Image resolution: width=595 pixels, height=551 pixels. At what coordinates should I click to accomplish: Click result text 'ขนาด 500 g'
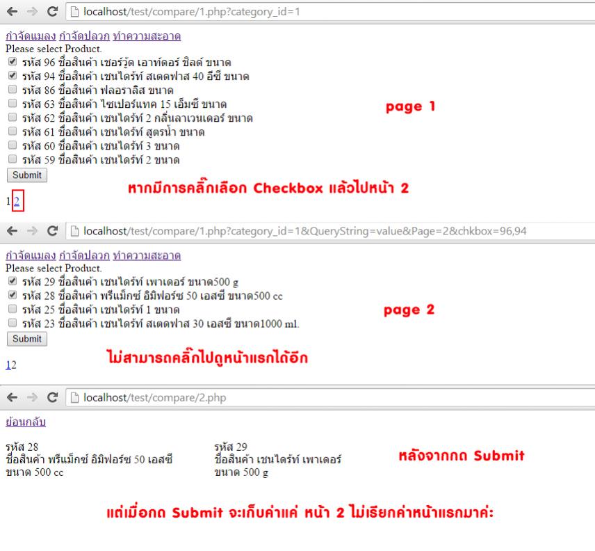pos(241,472)
